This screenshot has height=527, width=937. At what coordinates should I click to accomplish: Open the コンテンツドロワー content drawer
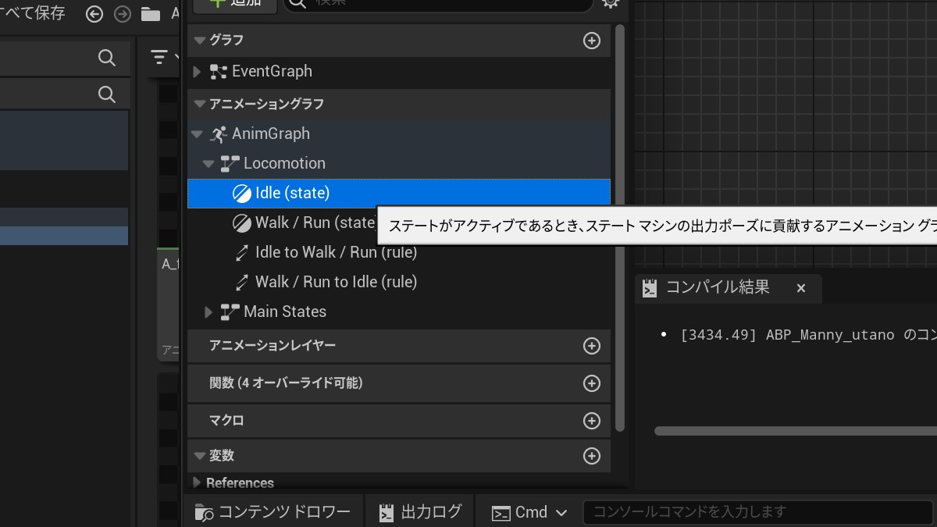click(273, 512)
